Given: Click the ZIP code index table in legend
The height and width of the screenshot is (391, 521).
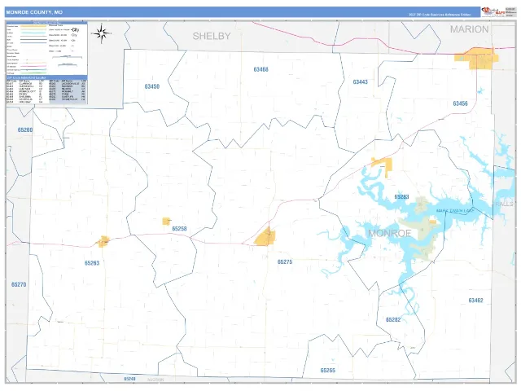Looking at the screenshot, I should point(47,90).
